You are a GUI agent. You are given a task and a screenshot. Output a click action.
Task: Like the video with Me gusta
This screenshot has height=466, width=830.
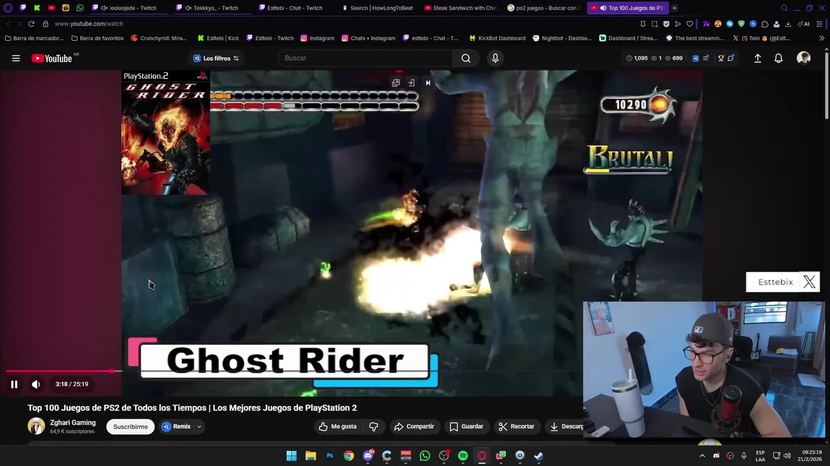click(x=337, y=427)
